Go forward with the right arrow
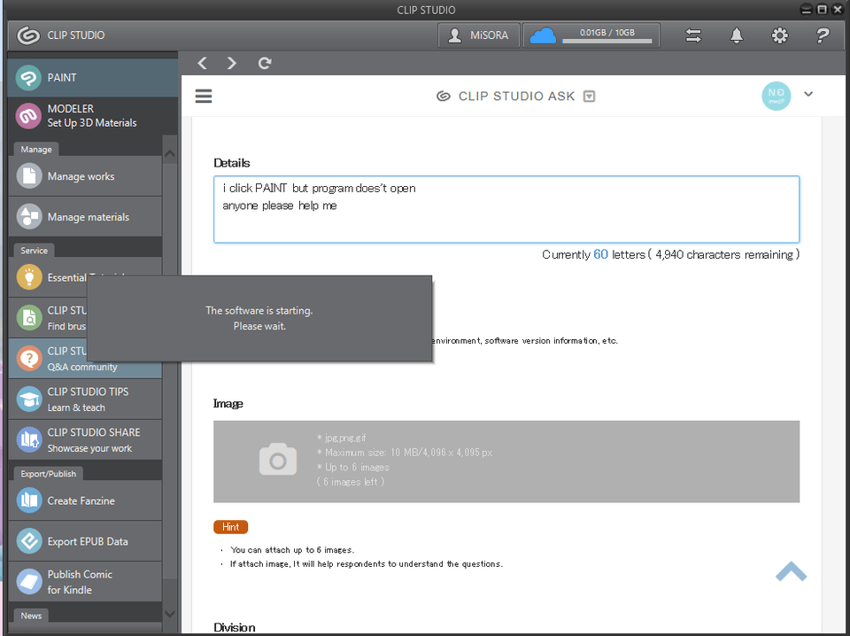Screen dimensions: 850x636 (x=231, y=64)
